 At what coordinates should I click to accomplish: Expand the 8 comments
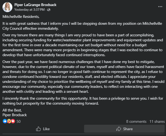click(x=136, y=121)
